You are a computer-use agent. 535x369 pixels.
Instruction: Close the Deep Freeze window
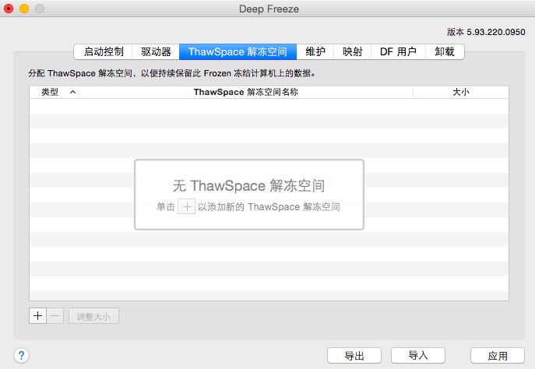[x=9, y=9]
